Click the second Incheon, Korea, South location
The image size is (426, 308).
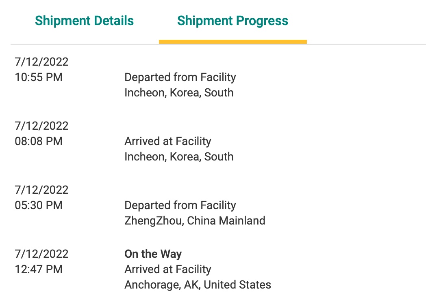tap(179, 156)
